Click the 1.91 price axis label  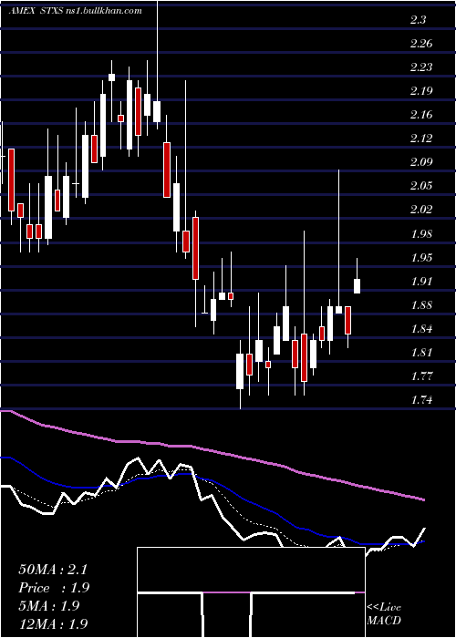pyautogui.click(x=421, y=281)
